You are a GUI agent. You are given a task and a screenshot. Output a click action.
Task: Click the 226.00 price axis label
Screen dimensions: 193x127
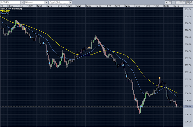tap(188, 122)
